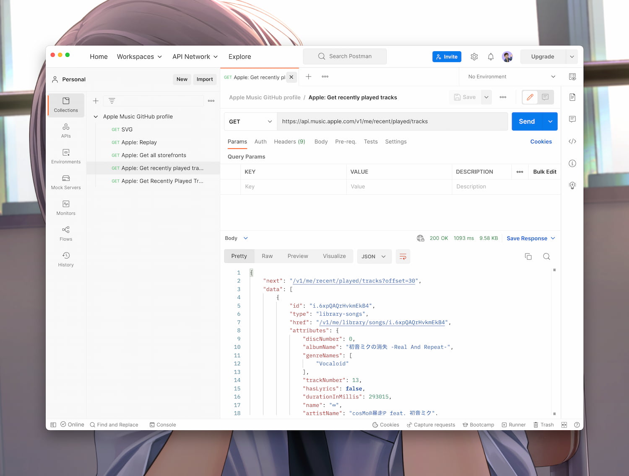The width and height of the screenshot is (629, 476).
Task: Toggle the sidebar visibility icon
Action: pyautogui.click(x=53, y=425)
